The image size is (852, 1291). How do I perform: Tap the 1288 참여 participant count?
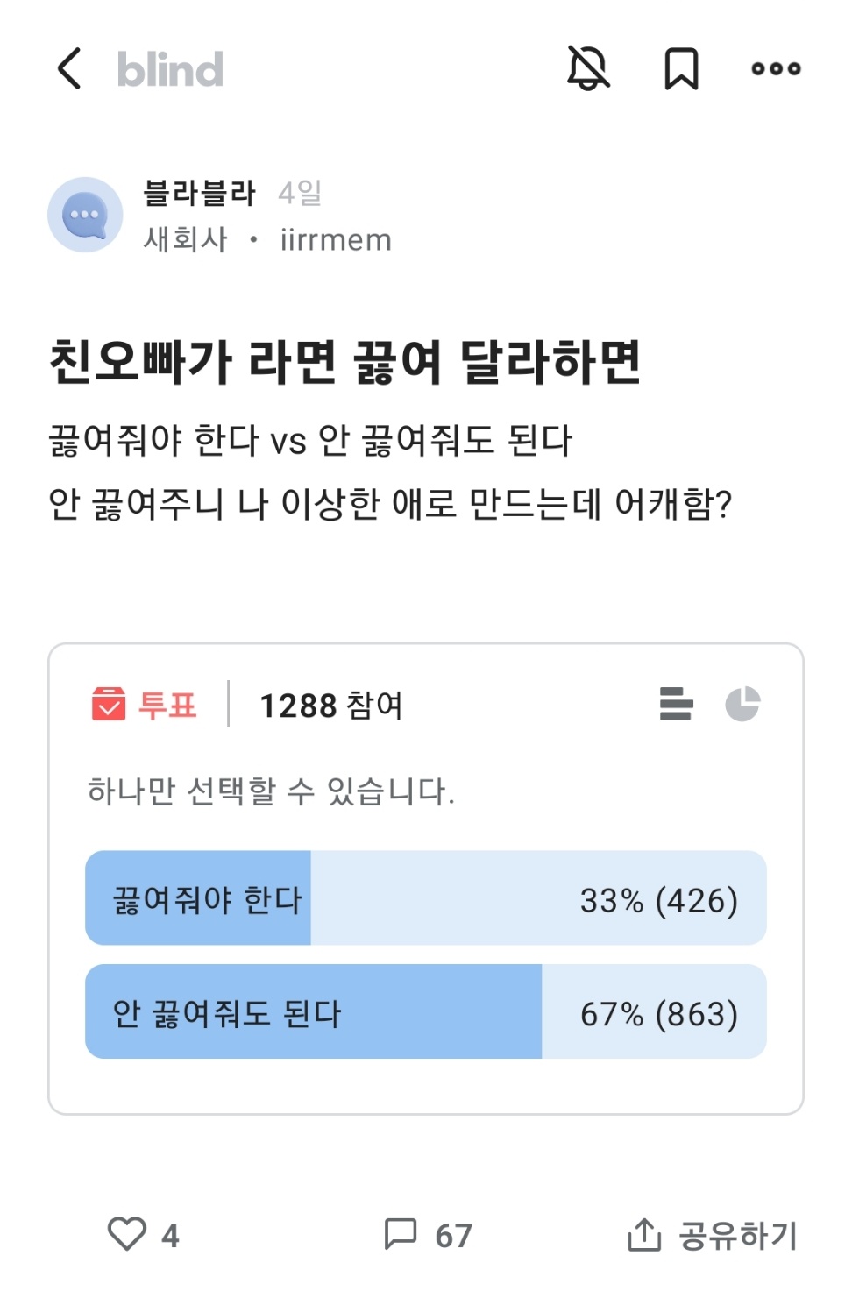(x=330, y=705)
